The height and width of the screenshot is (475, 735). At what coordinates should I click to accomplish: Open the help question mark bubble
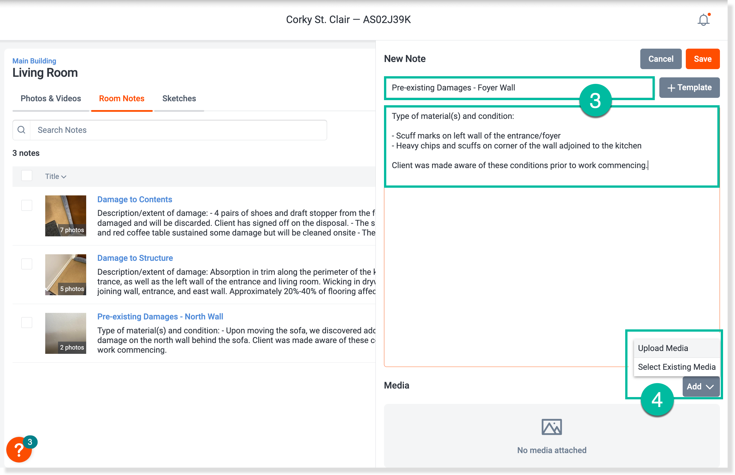19,450
